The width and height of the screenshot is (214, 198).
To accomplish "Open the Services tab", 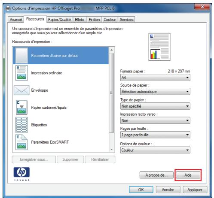I will [127, 20].
